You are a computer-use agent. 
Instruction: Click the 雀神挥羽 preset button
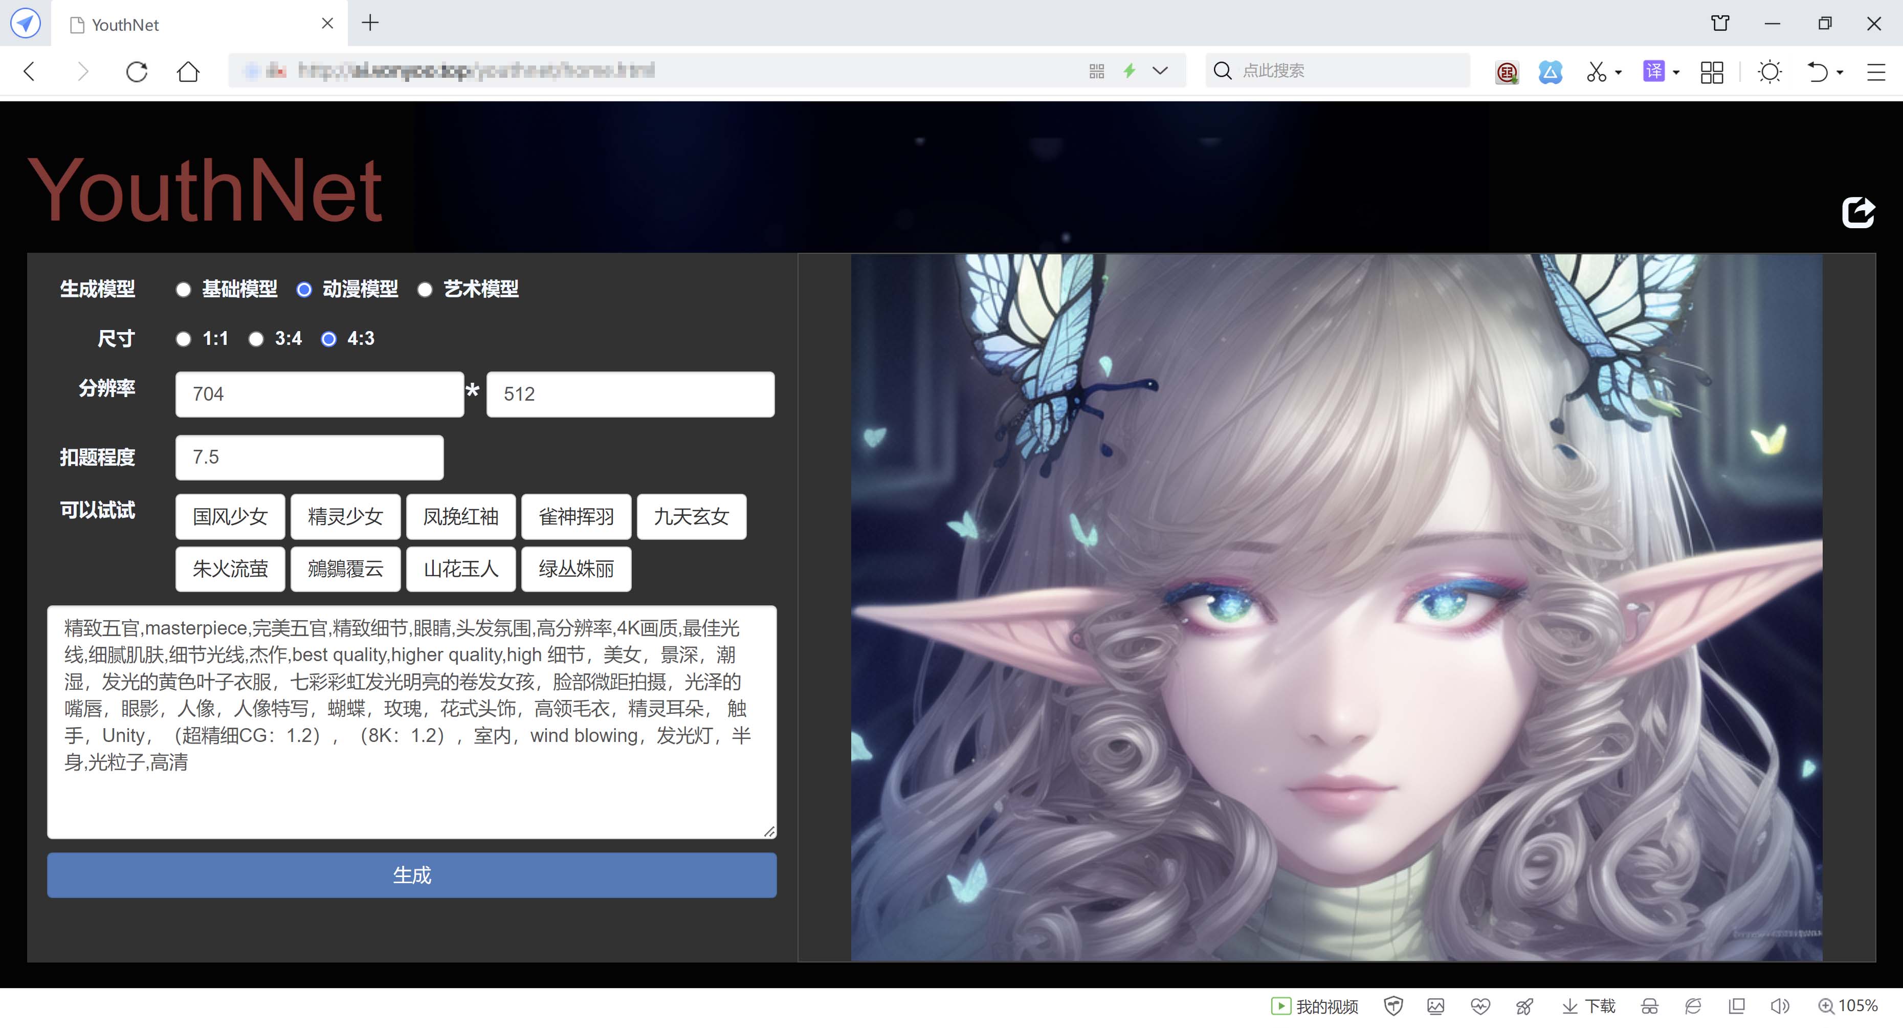point(576,517)
